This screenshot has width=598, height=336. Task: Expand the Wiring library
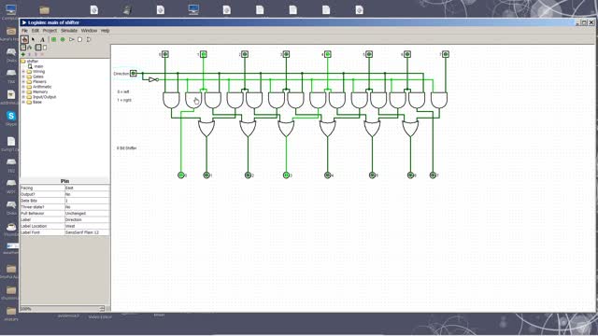coord(23,71)
